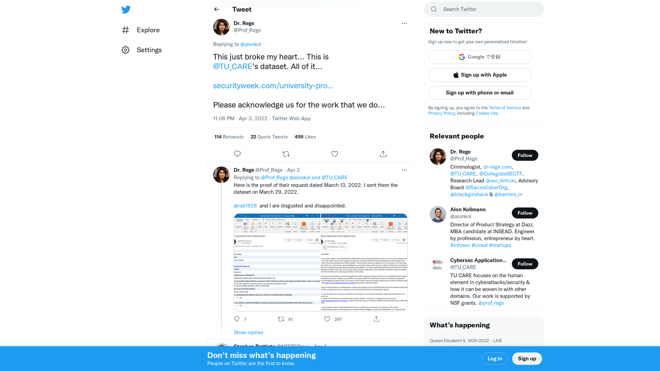Open the #startups hashtag
The height and width of the screenshot is (371, 660).
[x=500, y=245]
